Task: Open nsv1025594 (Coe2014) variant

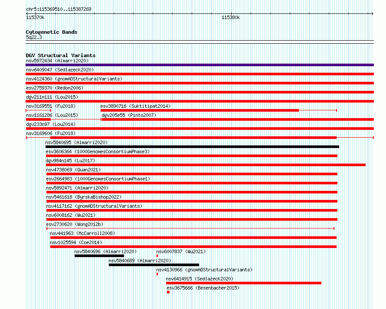Action: (76, 242)
